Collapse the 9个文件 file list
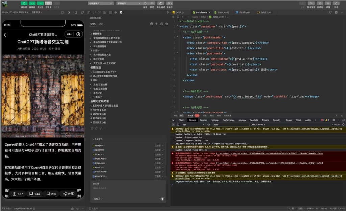This screenshot has height=211, width=346. tap(93, 139)
